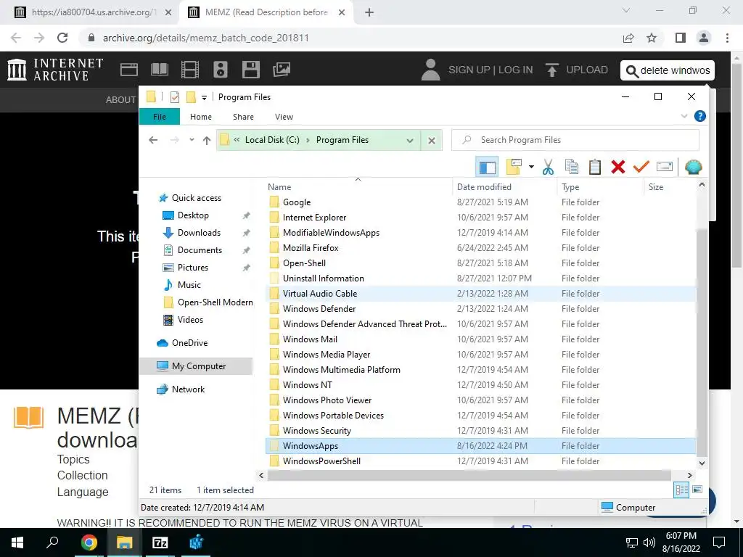Image resolution: width=743 pixels, height=557 pixels.
Task: Click the red X Delete icon
Action: 618,167
